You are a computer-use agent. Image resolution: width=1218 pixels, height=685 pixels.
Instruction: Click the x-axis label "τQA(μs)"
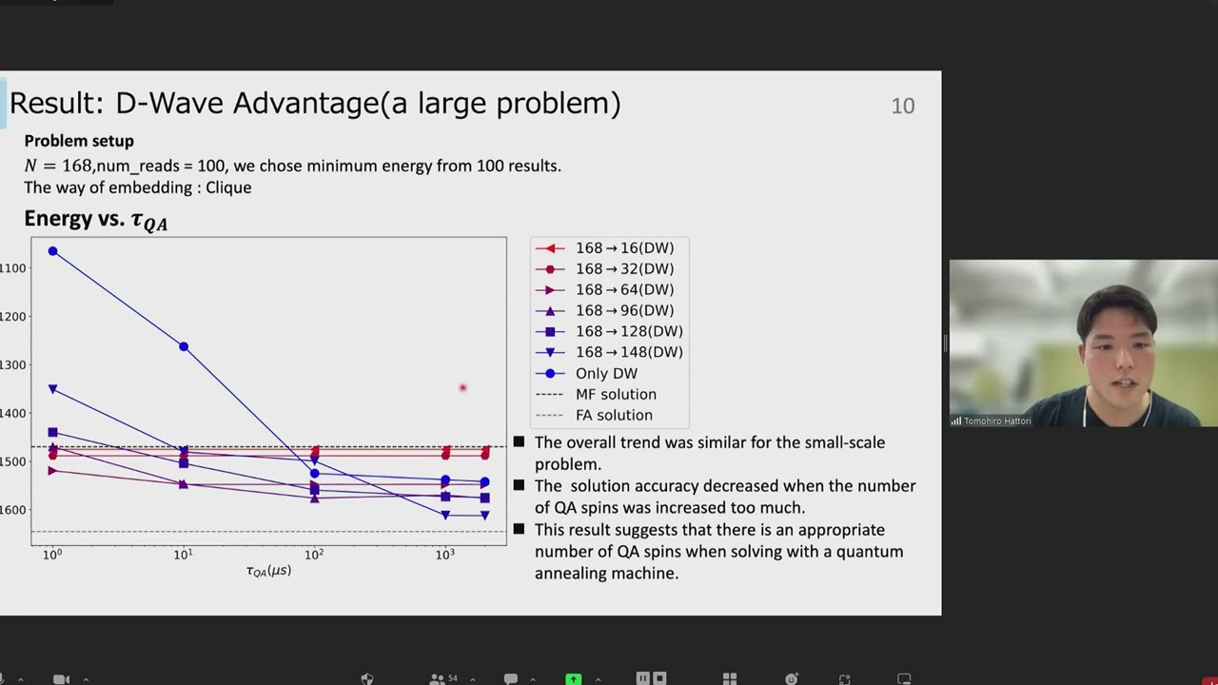click(x=268, y=571)
